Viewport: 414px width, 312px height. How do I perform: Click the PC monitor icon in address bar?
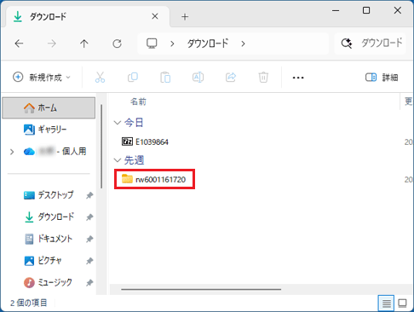pos(152,43)
